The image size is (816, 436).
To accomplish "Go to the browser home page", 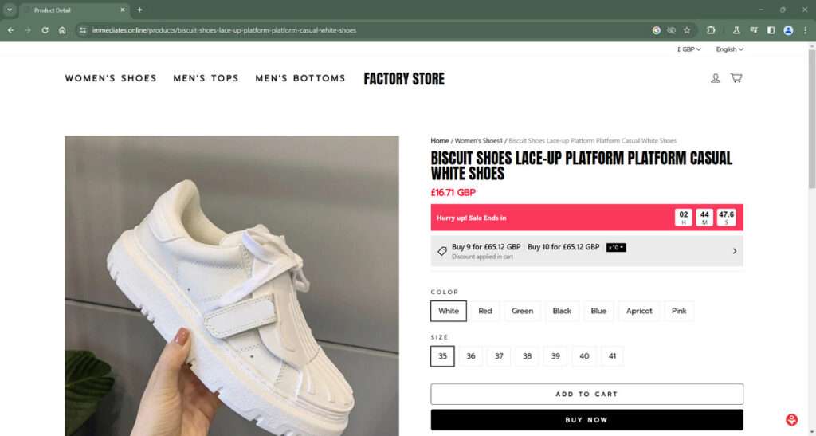I will tap(62, 30).
